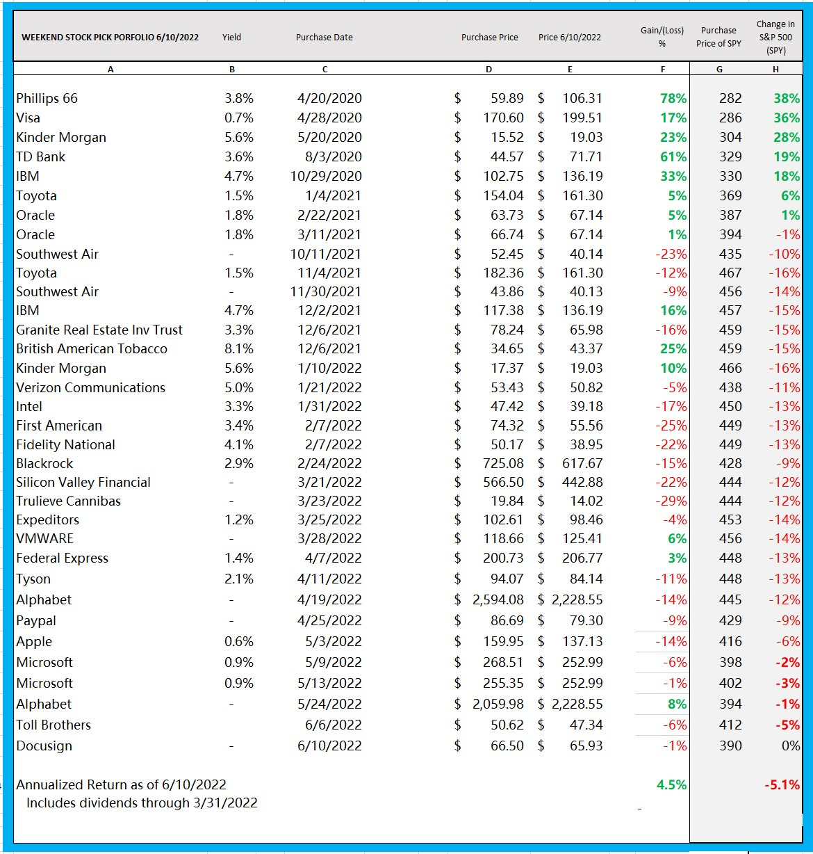
Task: Select column letter C
Action: 325,69
